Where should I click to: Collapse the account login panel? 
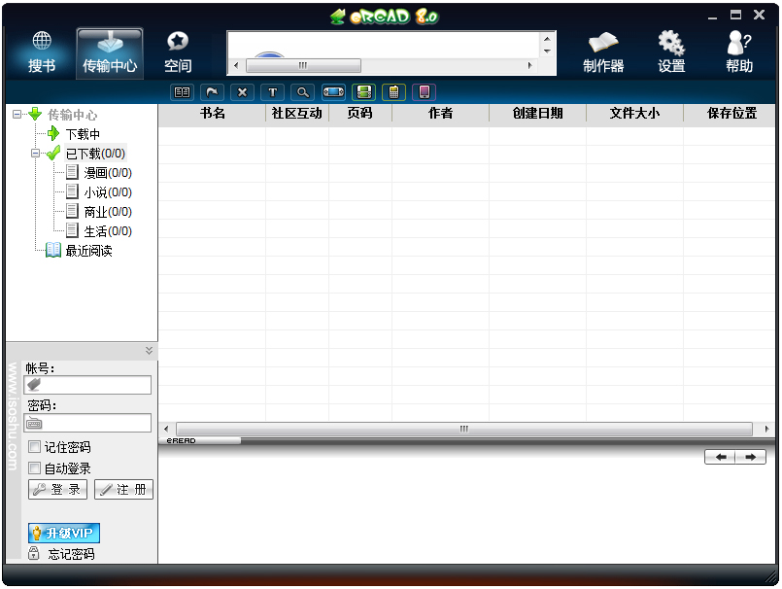tap(149, 351)
